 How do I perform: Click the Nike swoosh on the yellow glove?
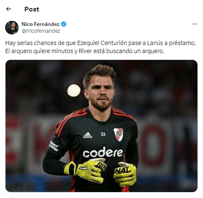(x=83, y=168)
